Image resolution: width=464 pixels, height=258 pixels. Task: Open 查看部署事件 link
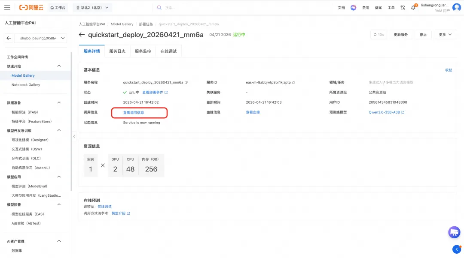point(155,93)
